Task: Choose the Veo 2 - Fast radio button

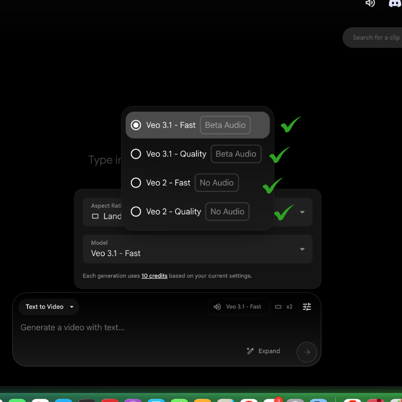Action: 136,183
